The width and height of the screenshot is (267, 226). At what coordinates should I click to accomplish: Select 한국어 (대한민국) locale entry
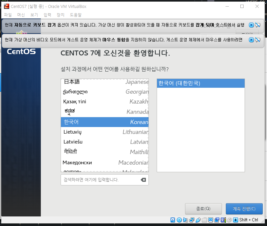201,83
